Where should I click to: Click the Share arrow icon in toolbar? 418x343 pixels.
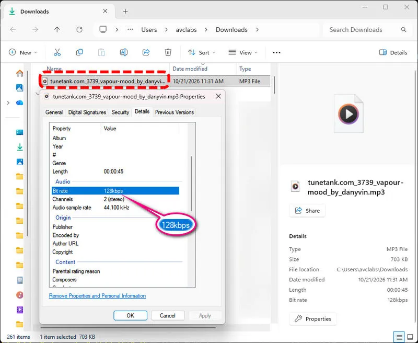[146, 52]
